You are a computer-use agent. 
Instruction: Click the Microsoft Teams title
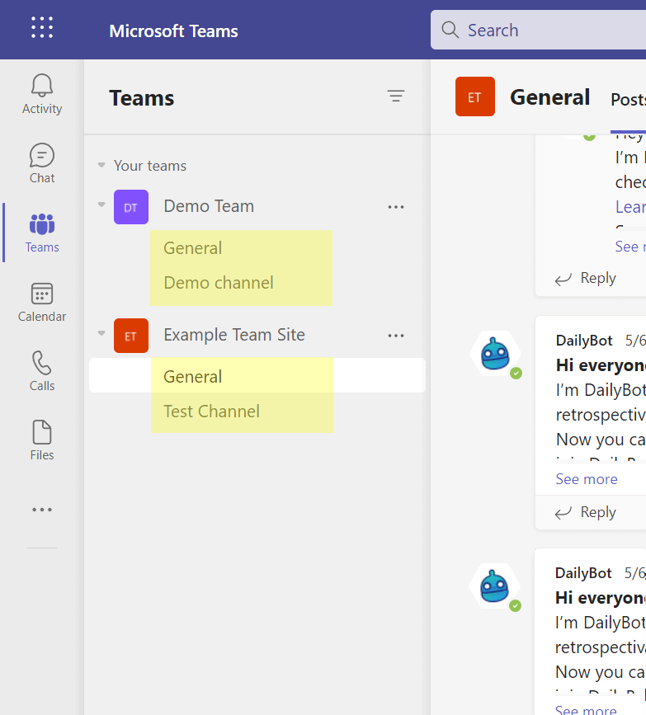173,31
